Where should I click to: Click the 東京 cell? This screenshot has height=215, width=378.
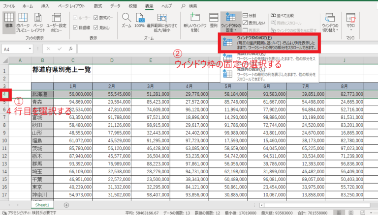[42, 187]
